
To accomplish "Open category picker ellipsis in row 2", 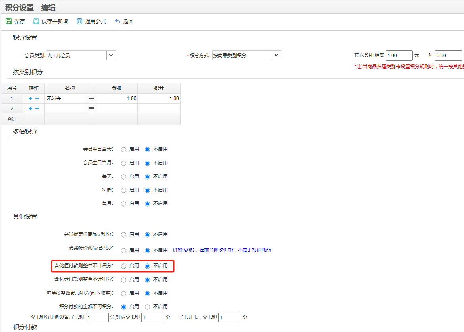I will pos(91,108).
